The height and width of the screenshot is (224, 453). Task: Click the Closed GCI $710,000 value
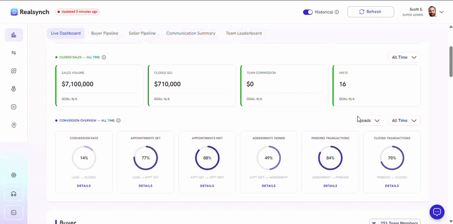(167, 84)
